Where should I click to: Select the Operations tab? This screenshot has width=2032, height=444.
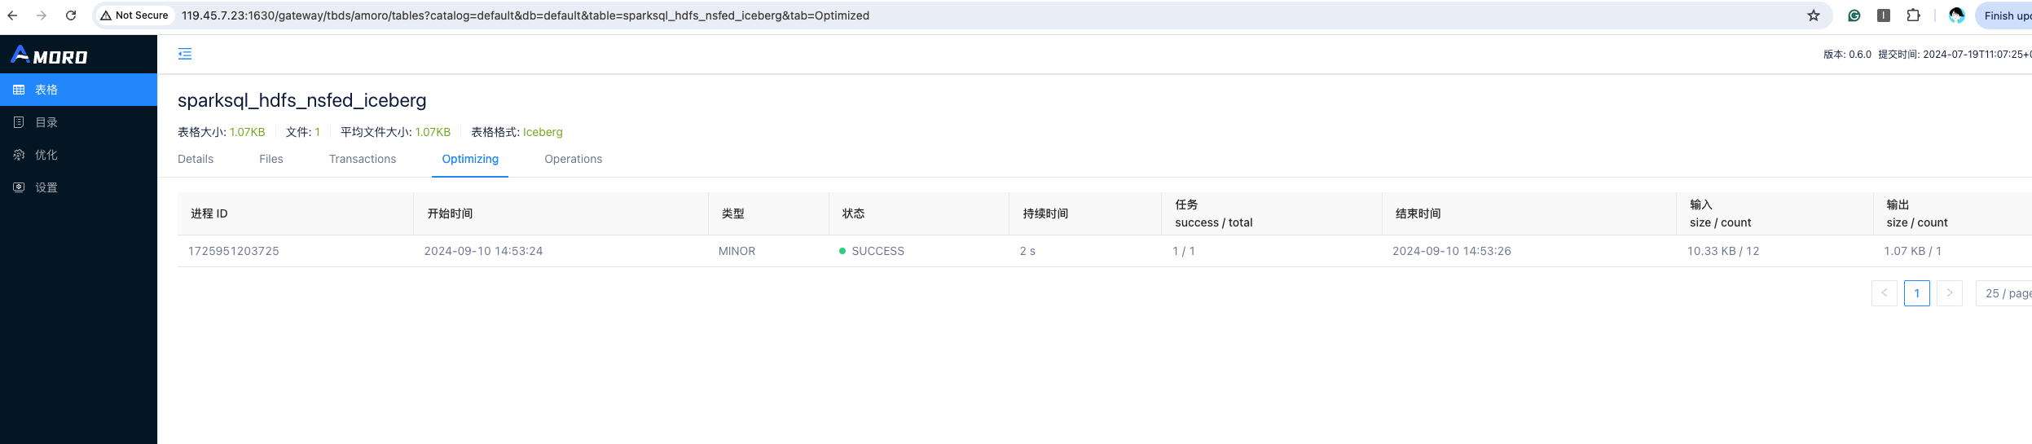573,159
